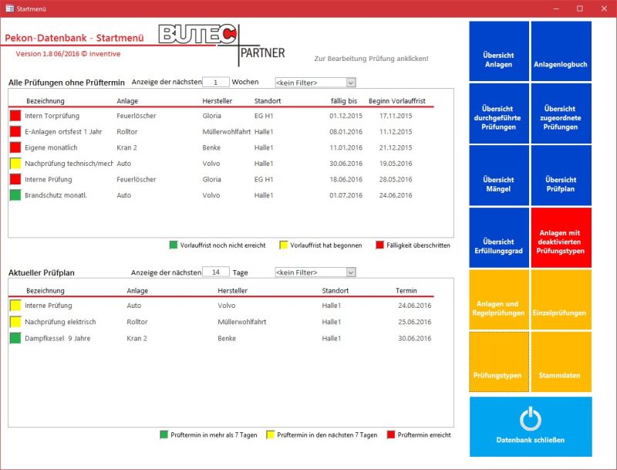Click the date 08.01.2016
Image resolution: width=617 pixels, height=470 pixels.
tap(346, 132)
